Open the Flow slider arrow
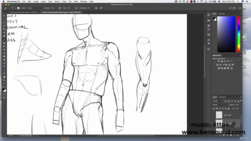The image size is (251, 141). click(73, 8)
